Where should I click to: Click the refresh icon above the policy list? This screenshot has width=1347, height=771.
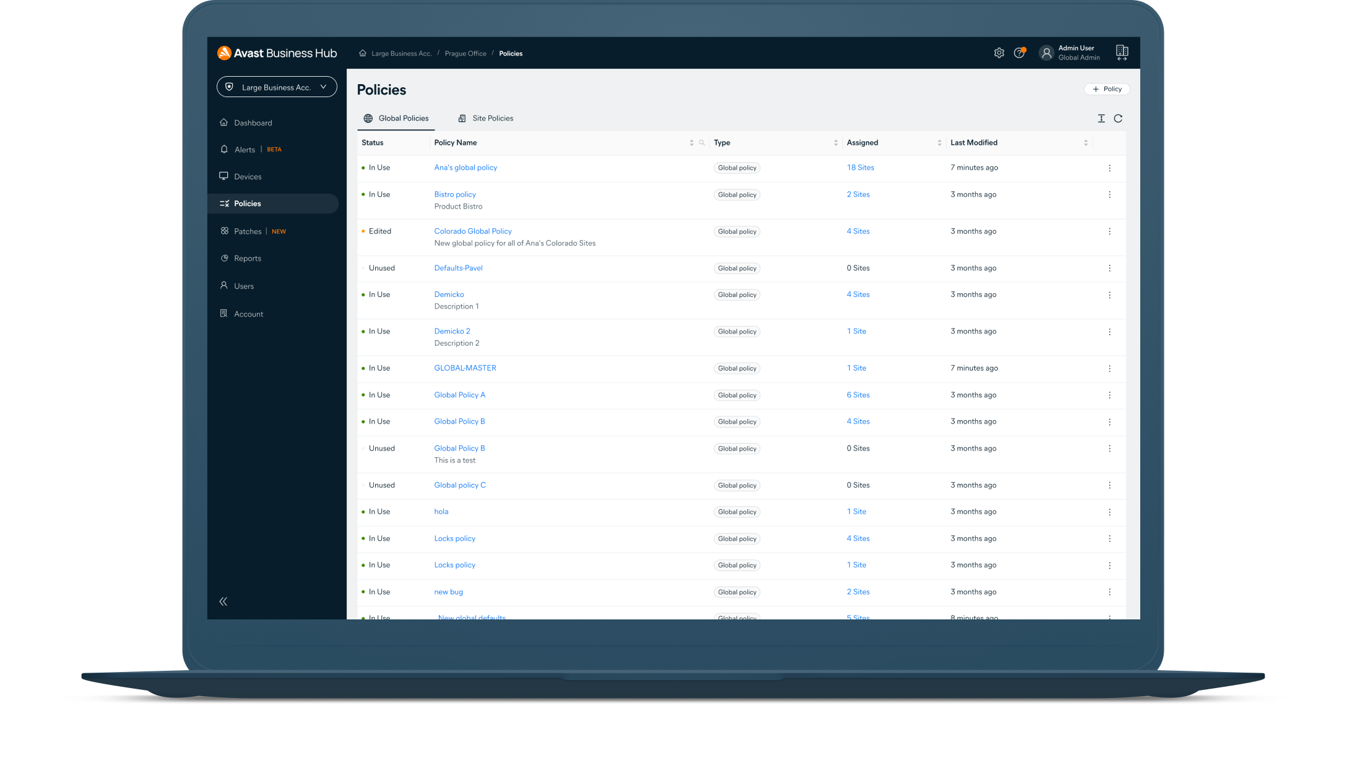click(1117, 118)
